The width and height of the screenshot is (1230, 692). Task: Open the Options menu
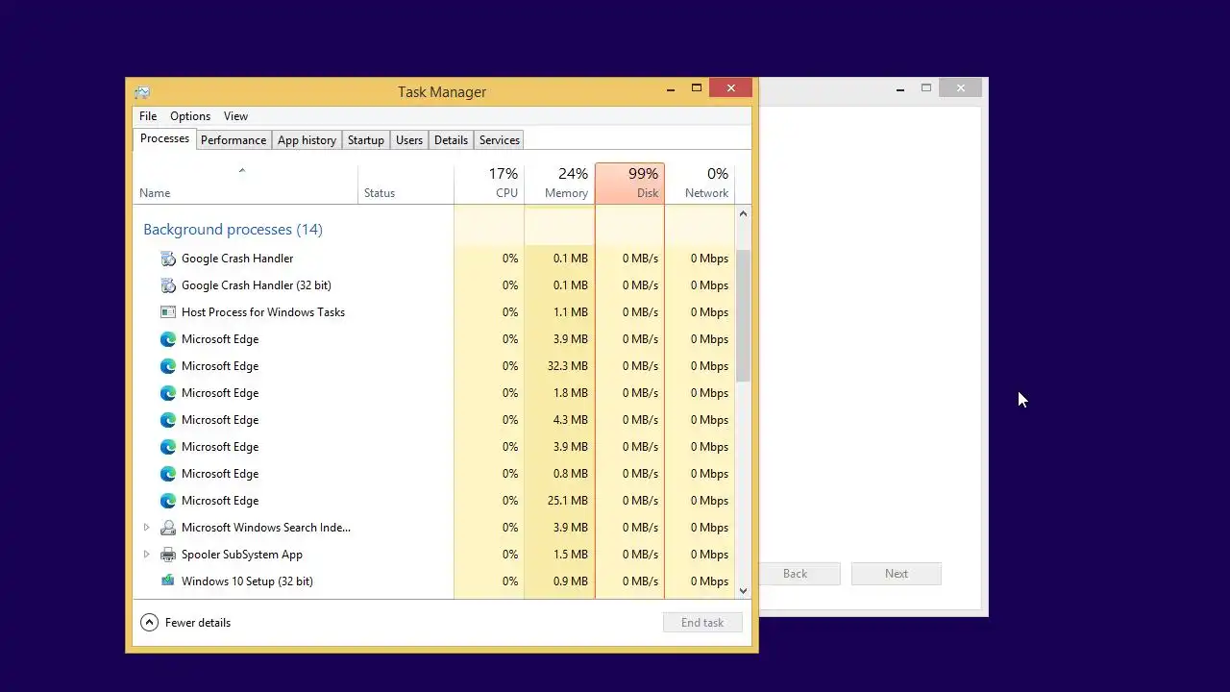point(190,116)
